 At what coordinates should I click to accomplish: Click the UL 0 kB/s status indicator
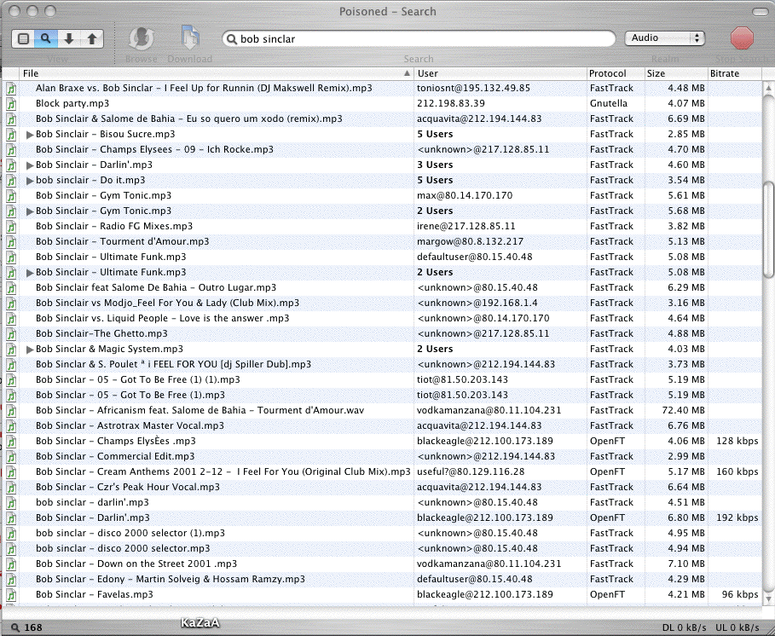737,627
